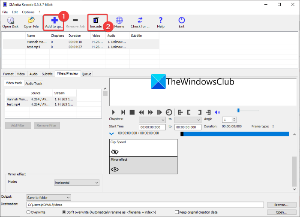Enable Keep original creation date checkbox

click(177, 212)
